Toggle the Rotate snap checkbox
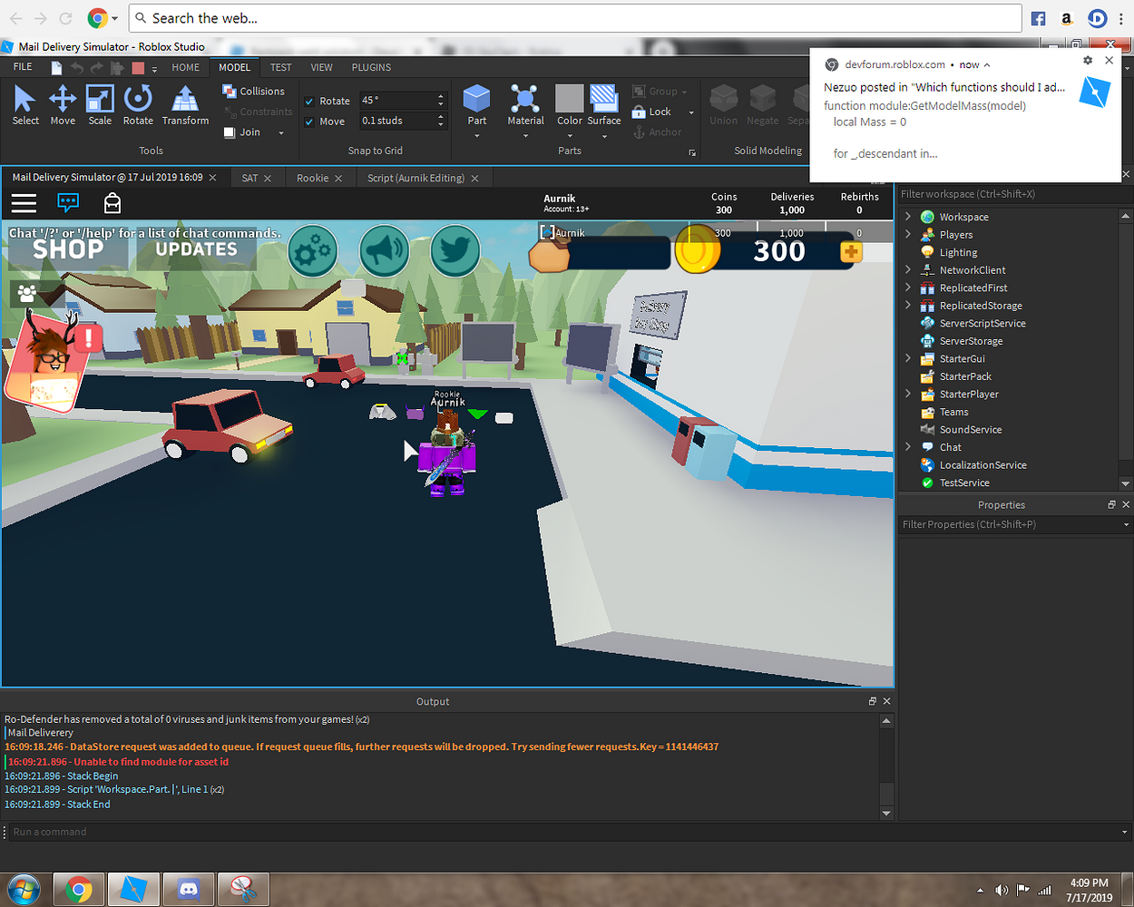The image size is (1134, 907). click(x=309, y=102)
